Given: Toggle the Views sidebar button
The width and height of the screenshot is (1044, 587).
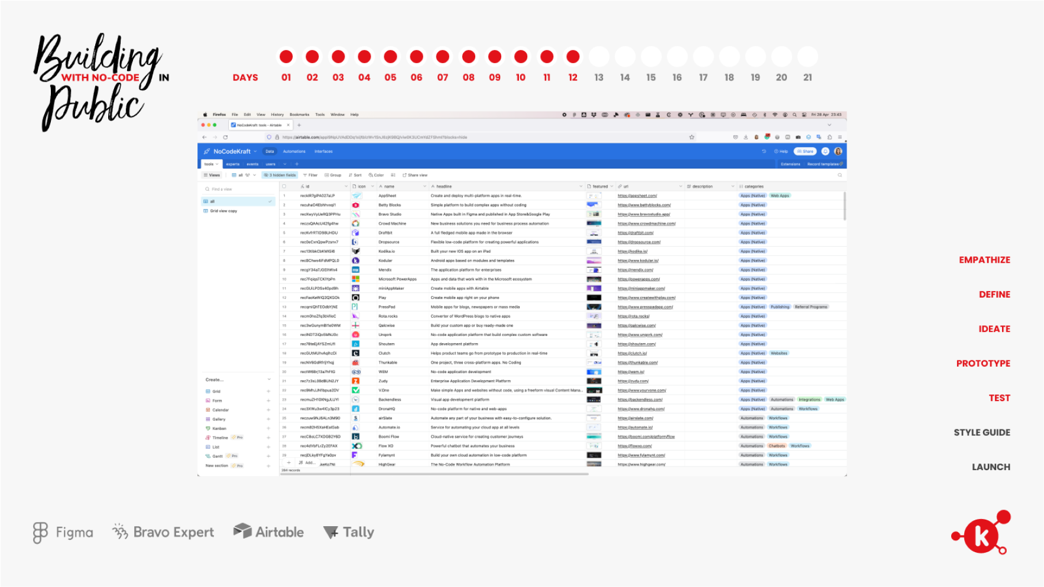Looking at the screenshot, I should pos(212,175).
